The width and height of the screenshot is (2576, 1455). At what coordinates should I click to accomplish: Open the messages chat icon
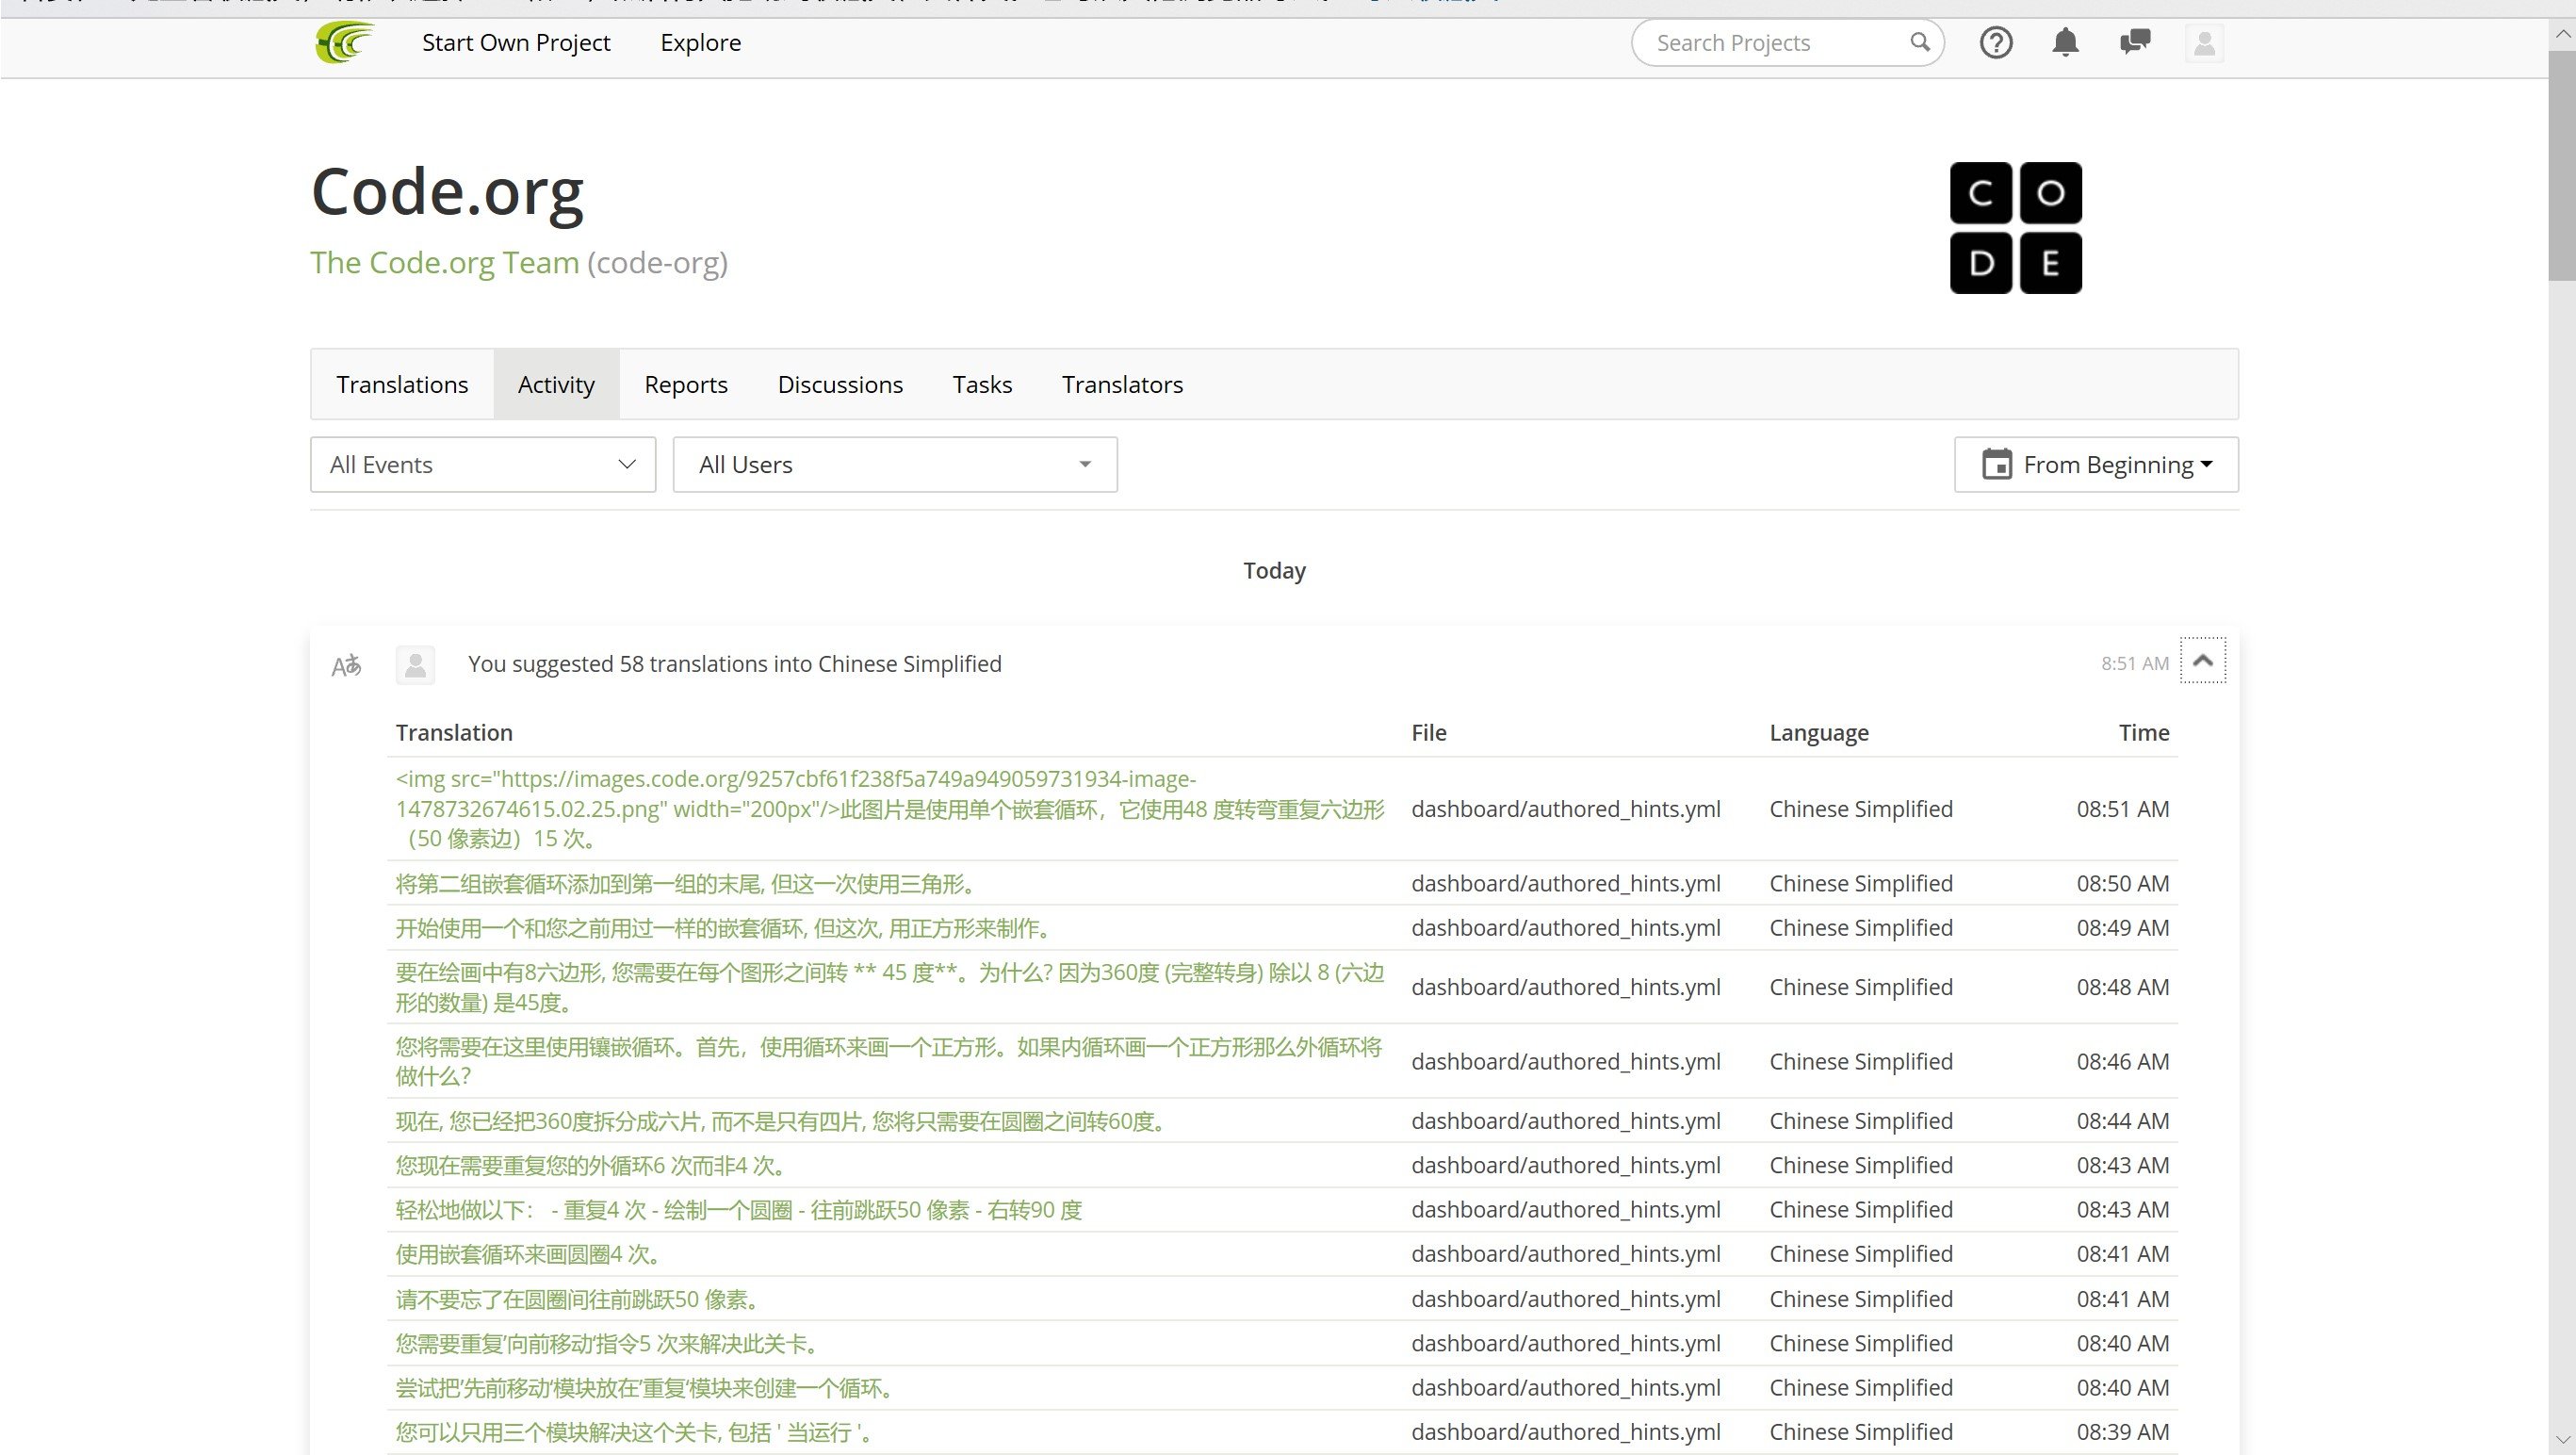point(2135,42)
